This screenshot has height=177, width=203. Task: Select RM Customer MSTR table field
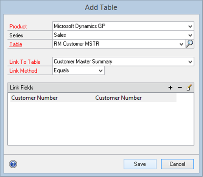[x=119, y=44]
